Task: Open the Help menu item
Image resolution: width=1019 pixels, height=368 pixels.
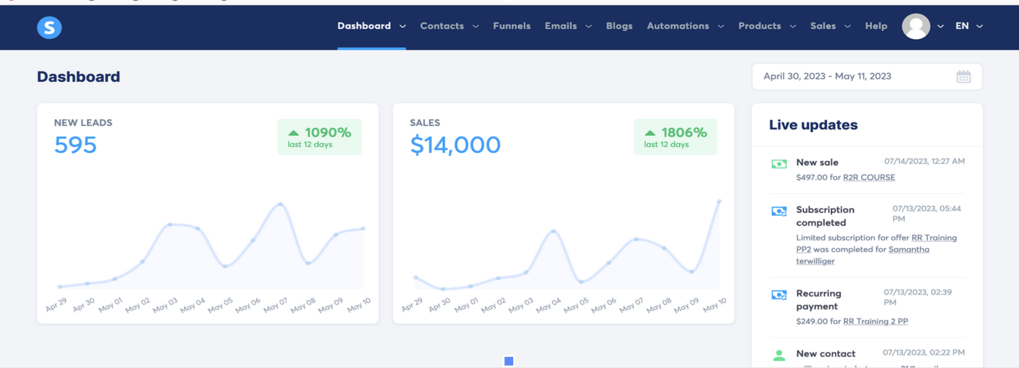Action: coord(876,26)
